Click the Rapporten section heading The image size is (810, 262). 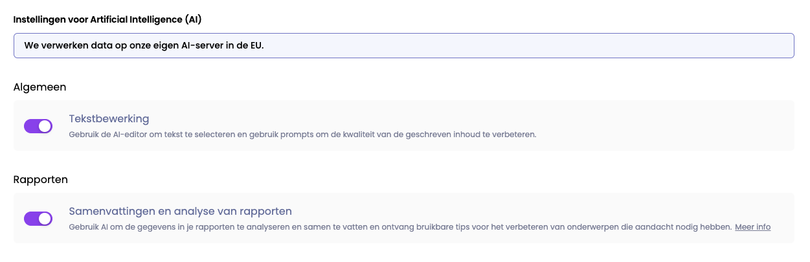tap(41, 179)
